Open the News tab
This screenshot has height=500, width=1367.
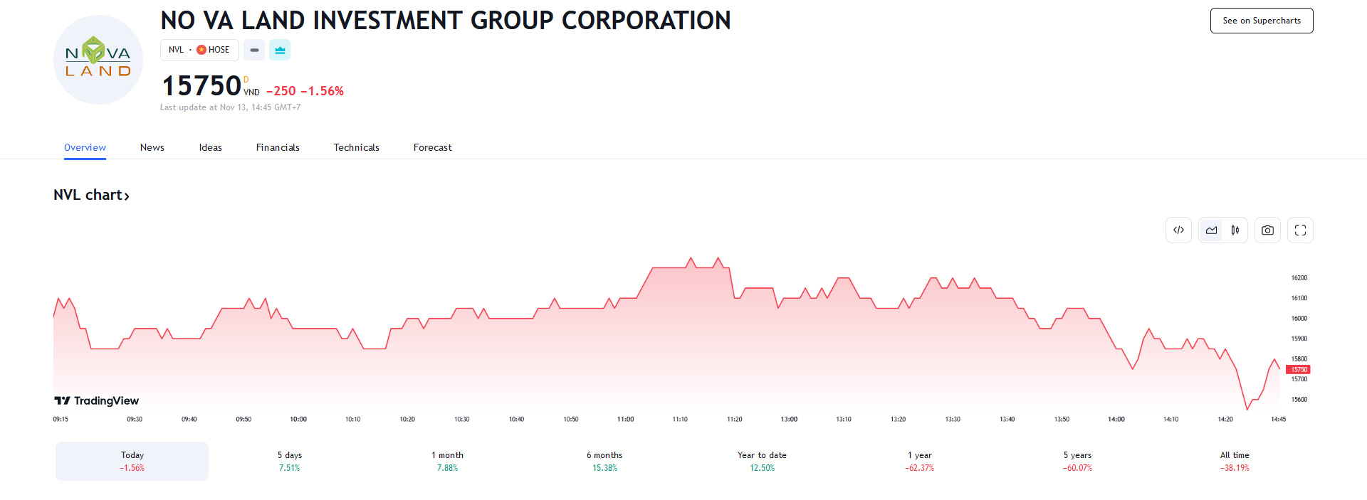click(x=152, y=147)
